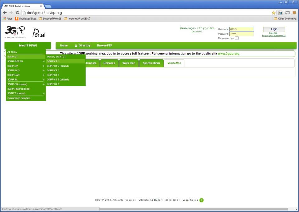Click the browser back arrow icon
Image resolution: width=299 pixels, height=212 pixels.
[5, 13]
